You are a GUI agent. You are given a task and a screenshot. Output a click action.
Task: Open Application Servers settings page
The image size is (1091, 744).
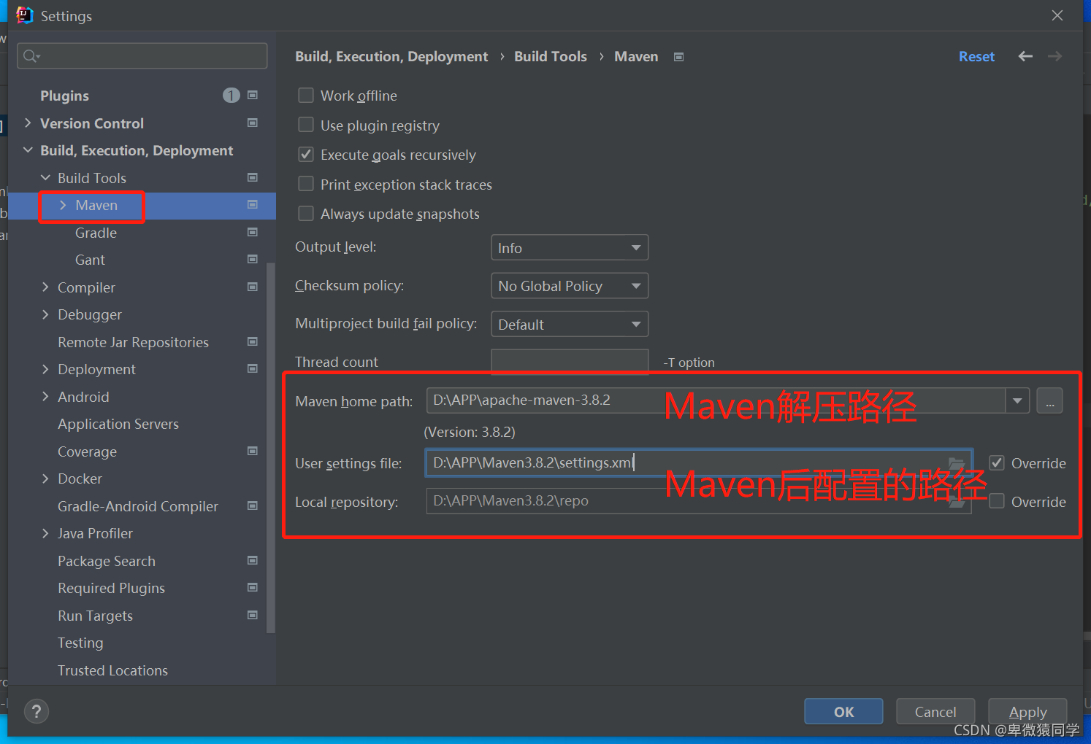[x=118, y=424]
